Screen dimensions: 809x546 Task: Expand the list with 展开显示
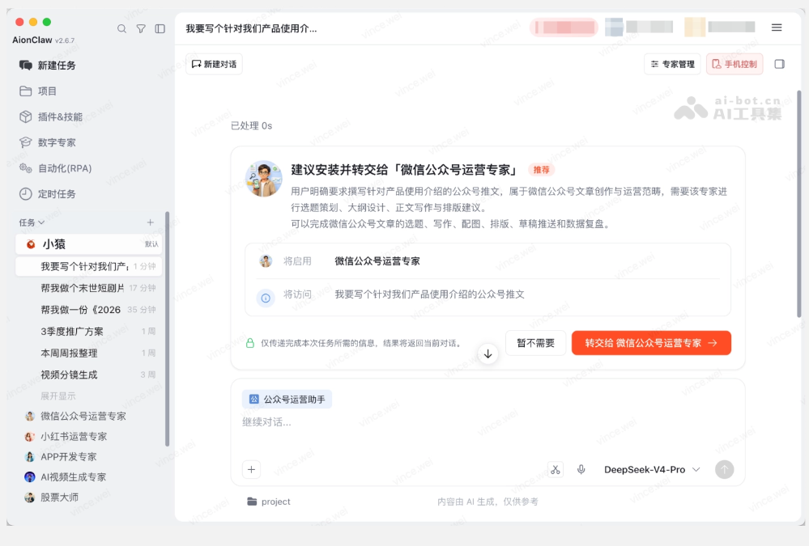(57, 396)
